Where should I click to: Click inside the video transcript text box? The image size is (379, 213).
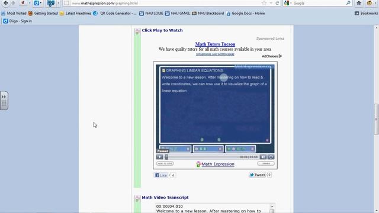pos(213,208)
